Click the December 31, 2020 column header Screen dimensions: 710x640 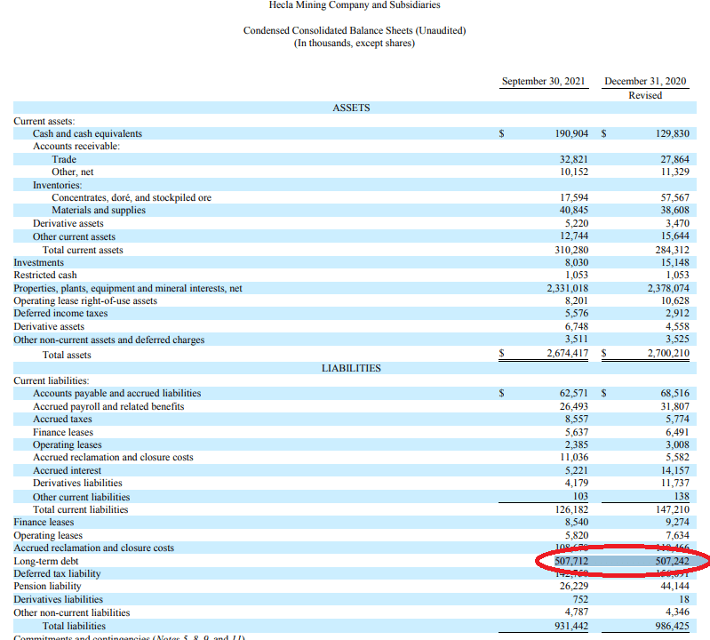[645, 81]
